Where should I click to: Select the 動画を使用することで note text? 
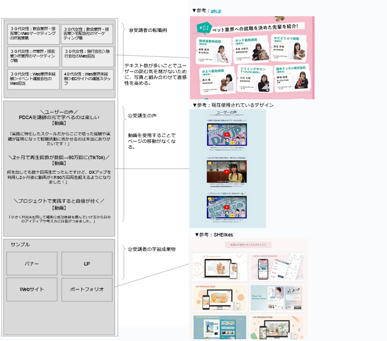click(x=152, y=141)
